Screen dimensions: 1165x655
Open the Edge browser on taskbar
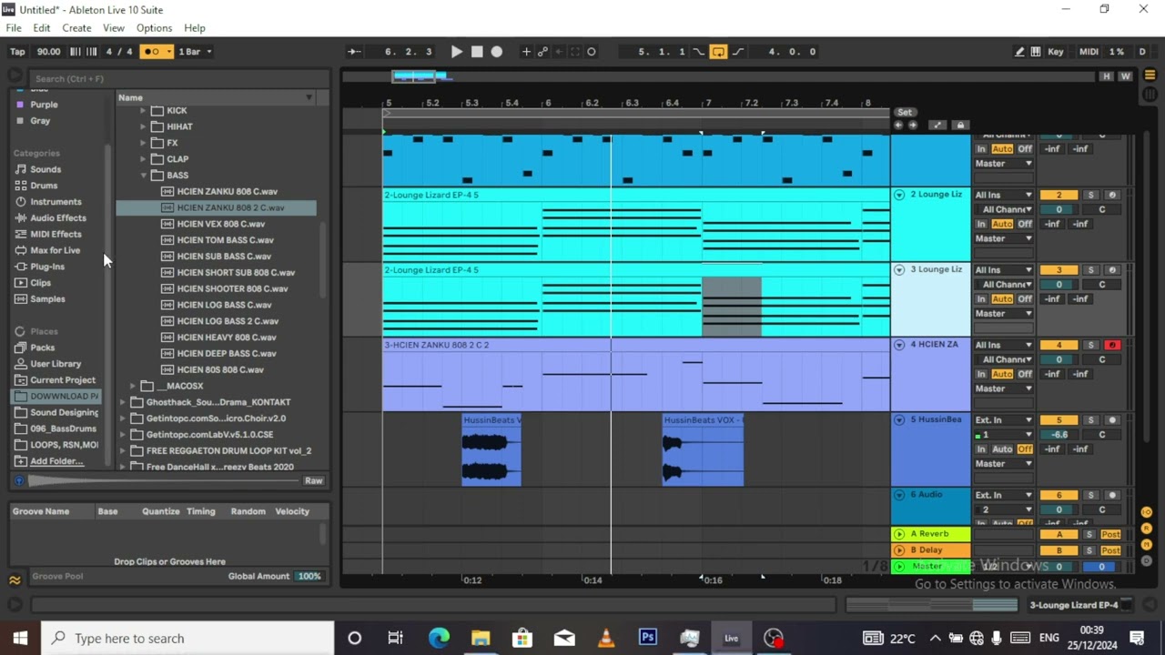[x=439, y=638]
